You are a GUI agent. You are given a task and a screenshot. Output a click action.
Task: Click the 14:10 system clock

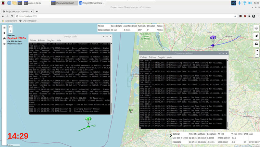256,3
